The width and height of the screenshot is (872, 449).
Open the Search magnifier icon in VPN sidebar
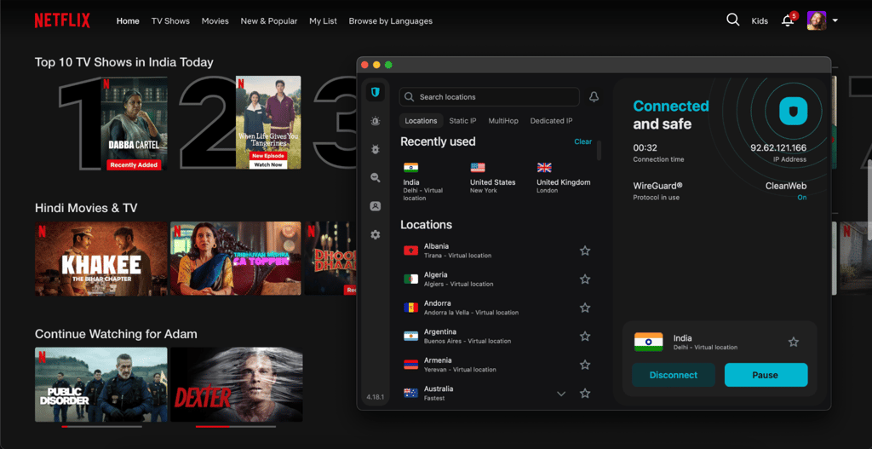tap(376, 177)
